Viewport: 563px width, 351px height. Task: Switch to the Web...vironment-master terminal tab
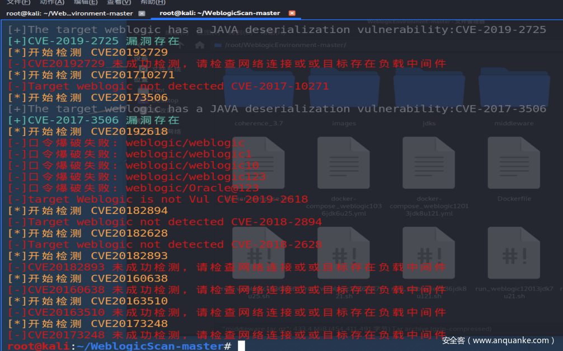point(70,13)
